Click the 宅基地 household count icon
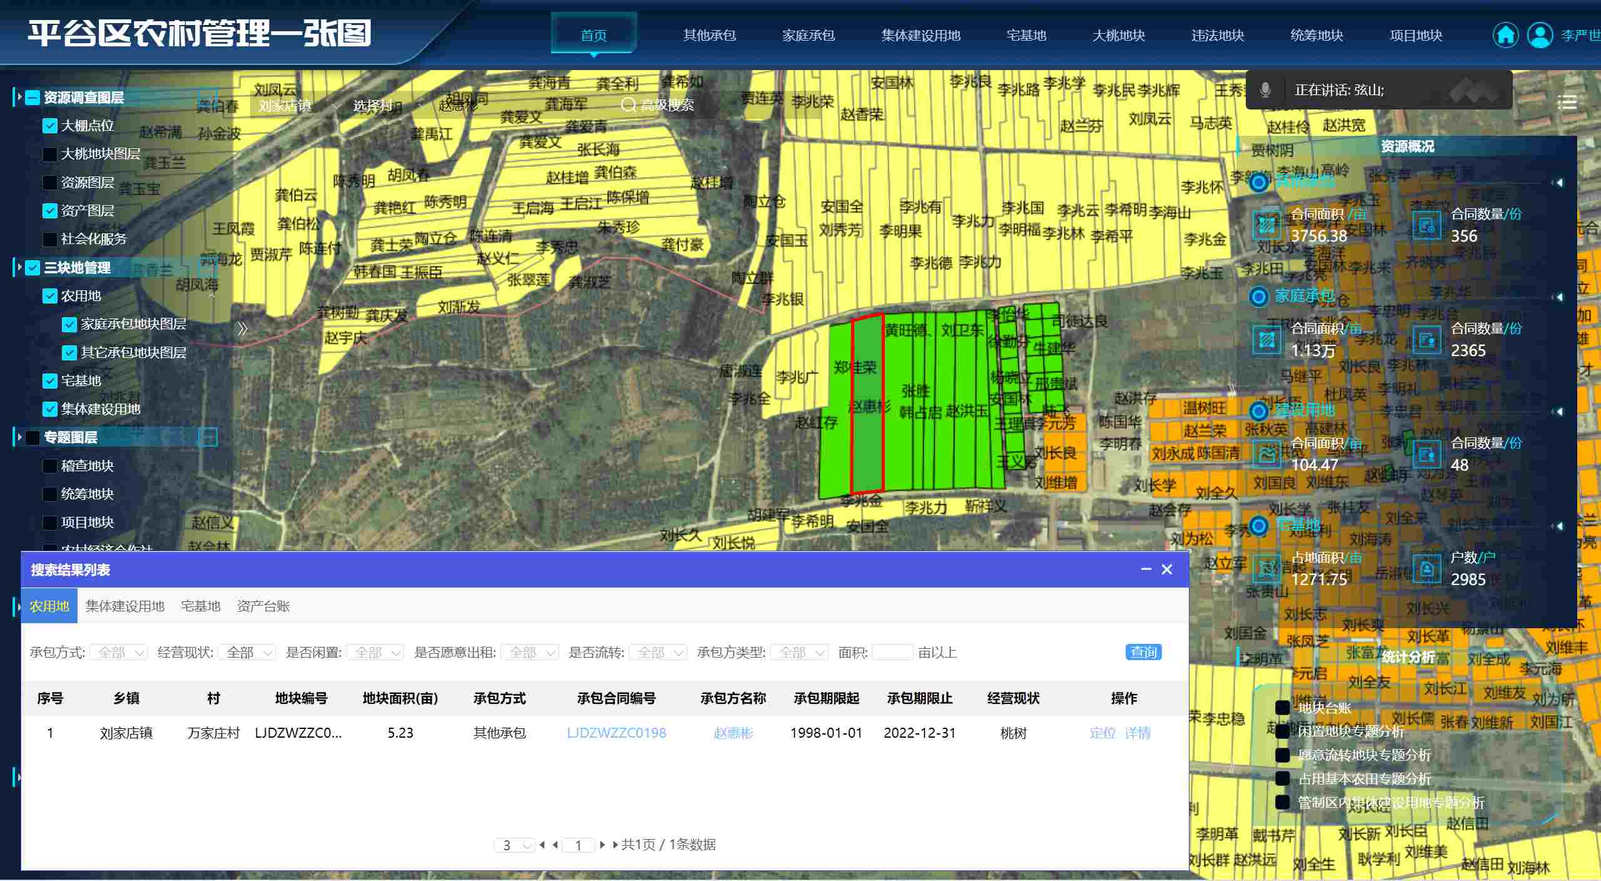 [1427, 568]
